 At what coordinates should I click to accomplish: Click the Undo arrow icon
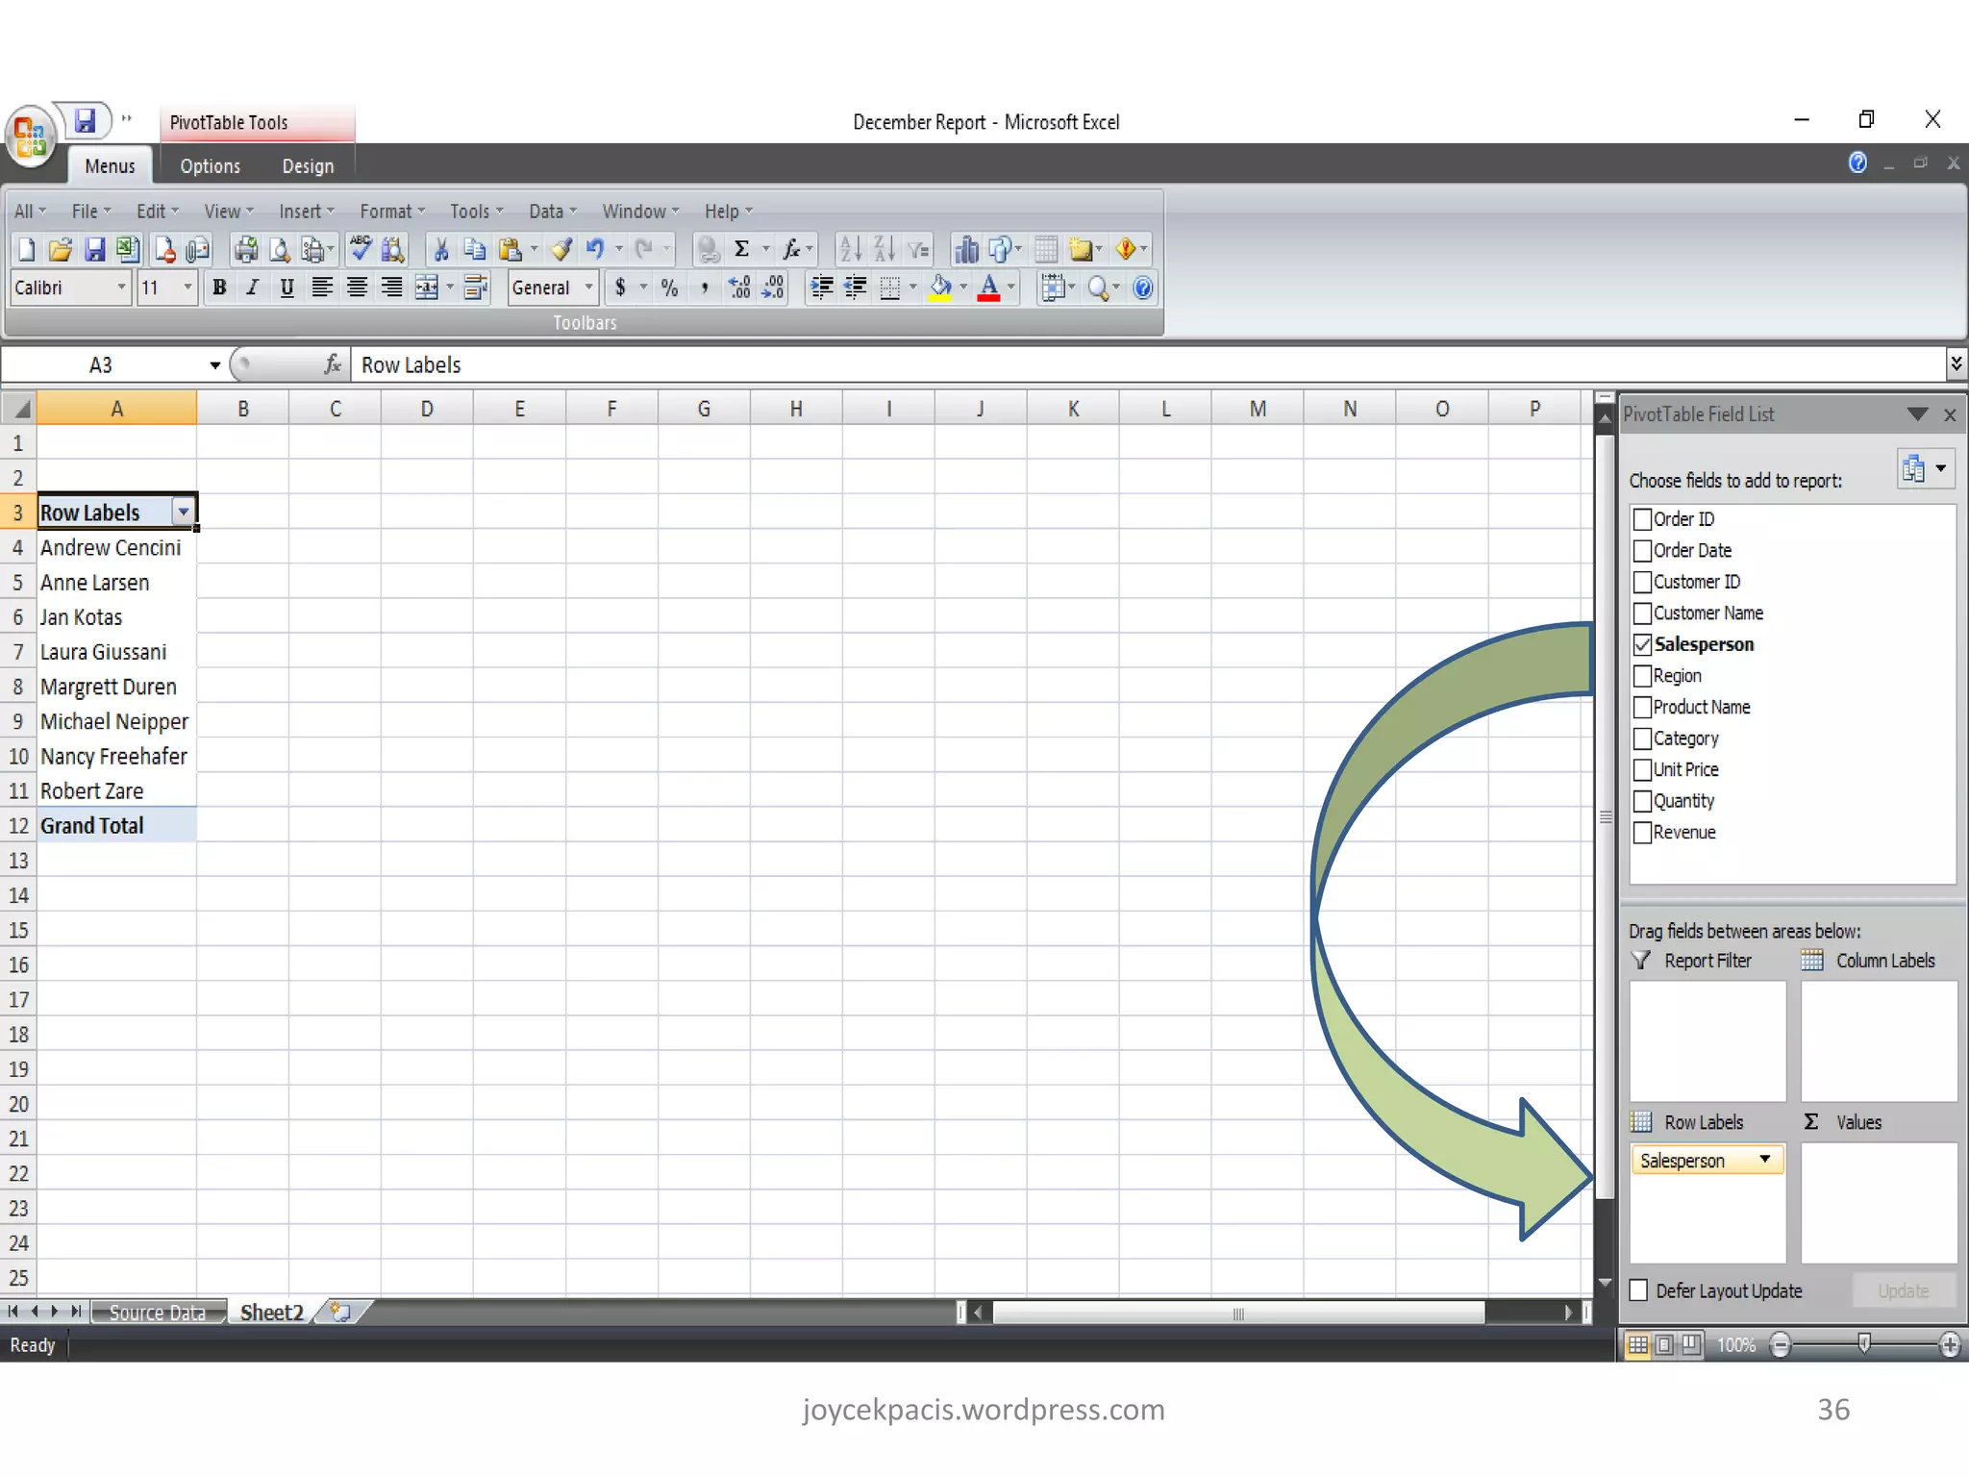click(x=595, y=250)
